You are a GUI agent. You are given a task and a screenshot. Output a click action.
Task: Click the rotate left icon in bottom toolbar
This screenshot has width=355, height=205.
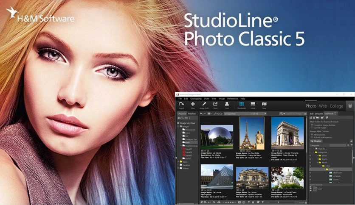(202, 202)
